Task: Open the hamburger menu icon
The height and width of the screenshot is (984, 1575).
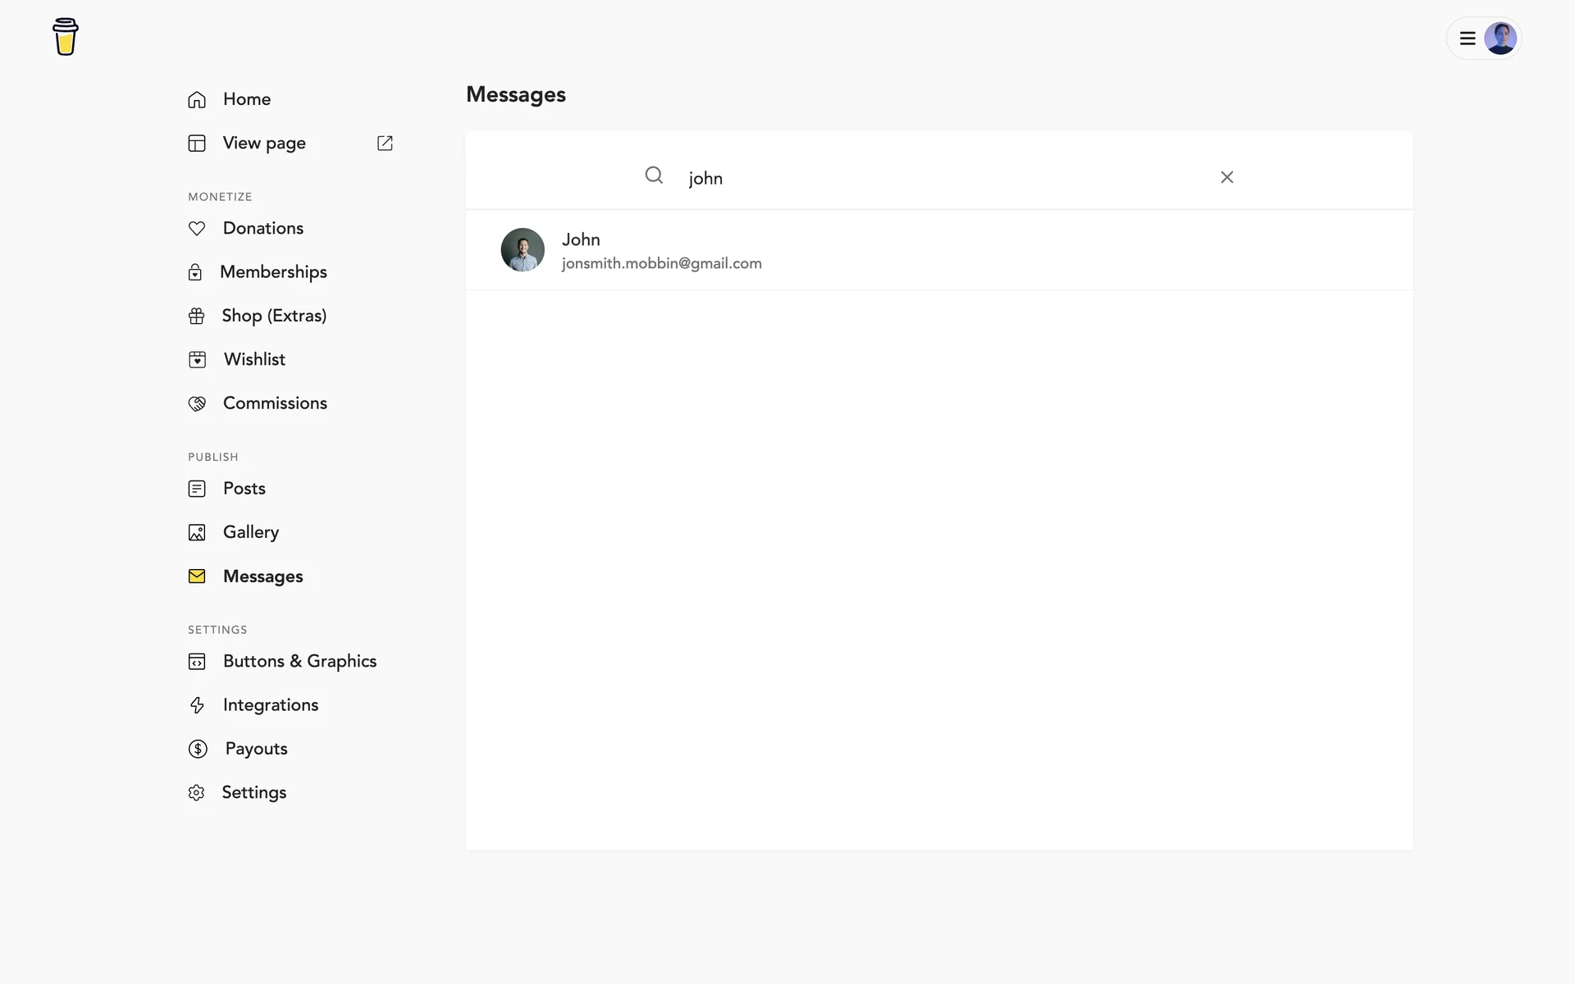Action: click(1468, 39)
